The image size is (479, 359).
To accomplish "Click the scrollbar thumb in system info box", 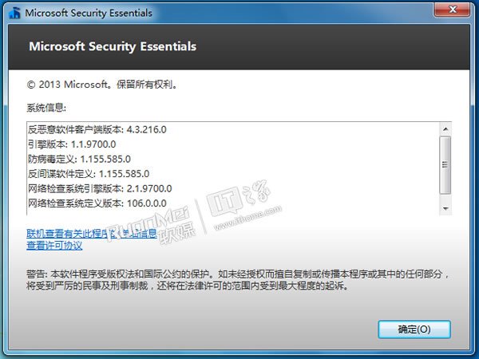I will [x=445, y=165].
